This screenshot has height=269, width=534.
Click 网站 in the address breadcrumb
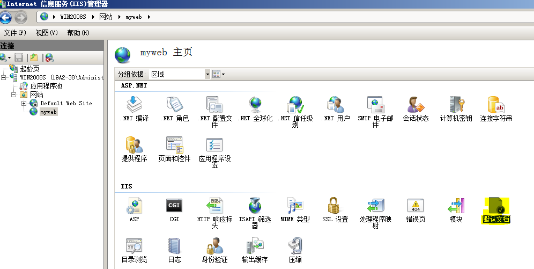(106, 17)
